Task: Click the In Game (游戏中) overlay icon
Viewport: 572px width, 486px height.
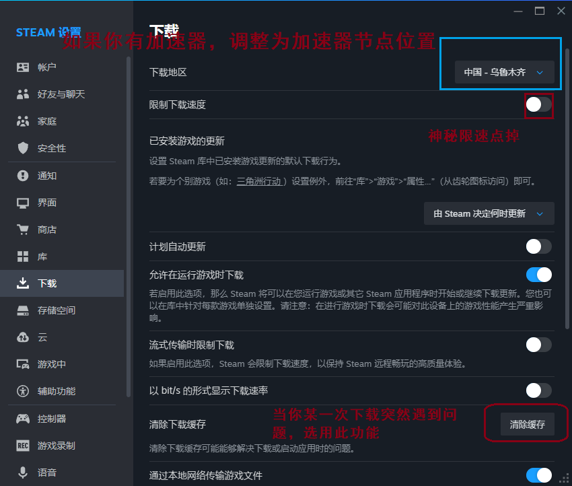Action: (x=23, y=364)
